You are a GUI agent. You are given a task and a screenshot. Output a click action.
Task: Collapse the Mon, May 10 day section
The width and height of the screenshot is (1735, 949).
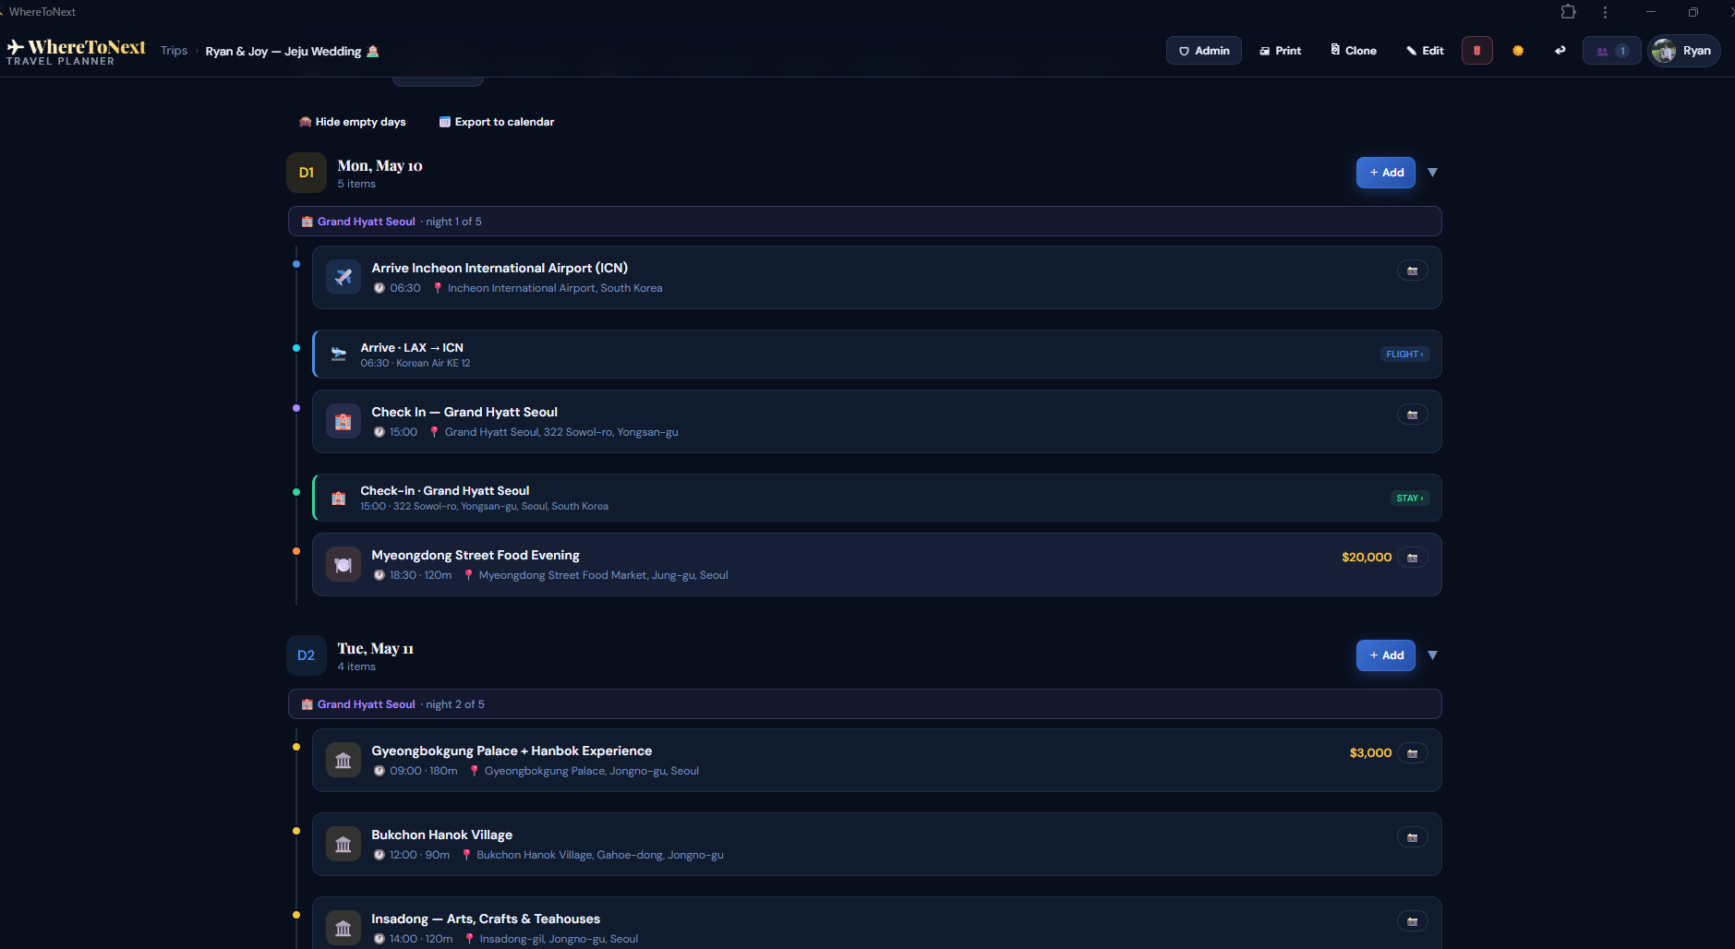tap(1432, 173)
